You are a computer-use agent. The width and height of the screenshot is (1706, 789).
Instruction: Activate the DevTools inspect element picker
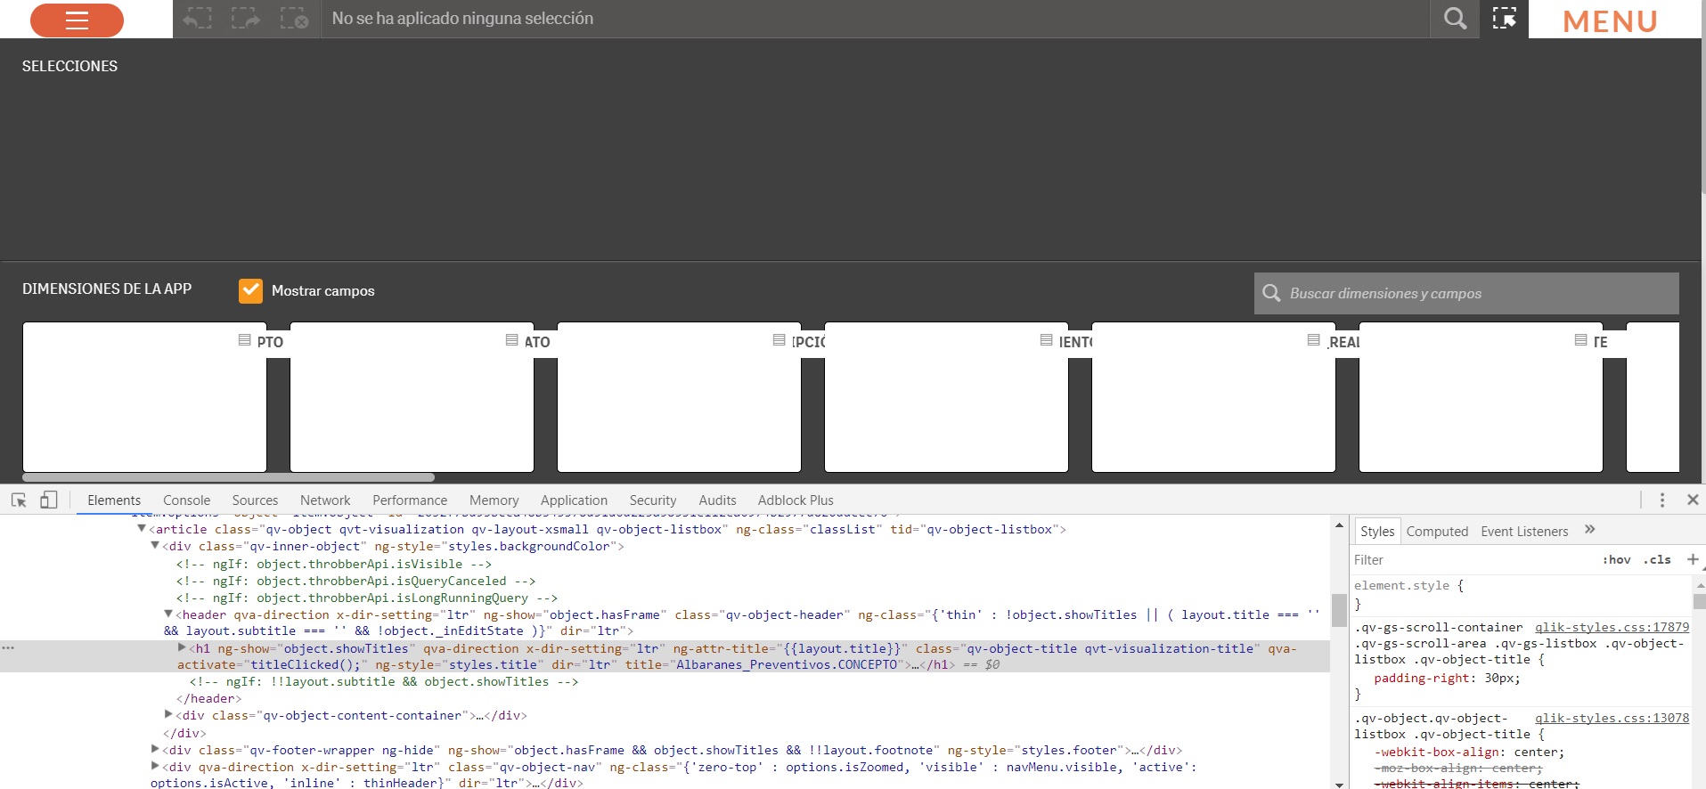[19, 500]
